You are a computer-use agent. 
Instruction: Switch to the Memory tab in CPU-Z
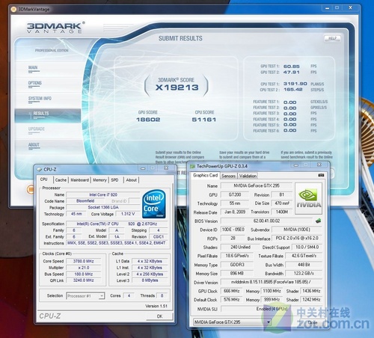99,179
